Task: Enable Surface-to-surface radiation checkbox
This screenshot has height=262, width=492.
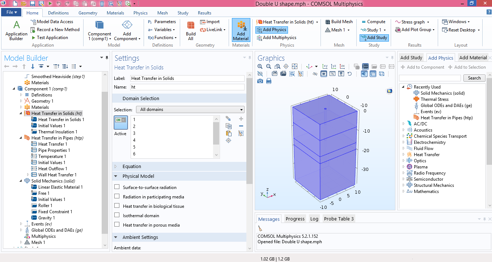Action: tap(117, 187)
